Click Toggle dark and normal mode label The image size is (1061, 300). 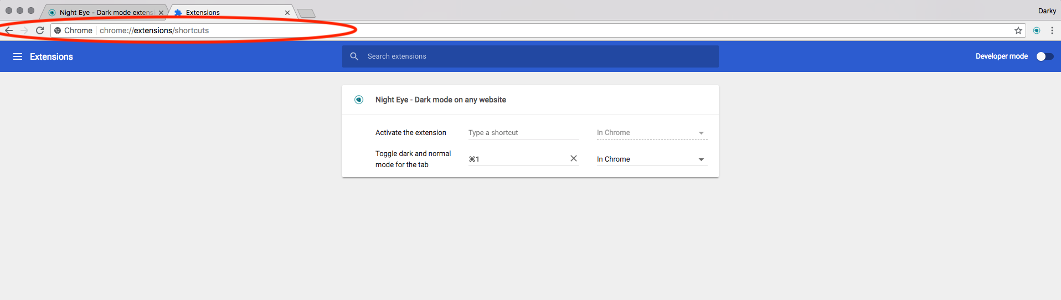(413, 159)
